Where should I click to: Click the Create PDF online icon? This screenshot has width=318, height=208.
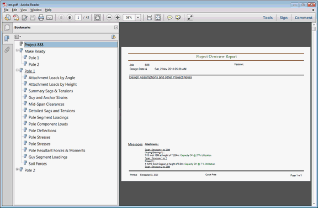pyautogui.click(x=8, y=18)
